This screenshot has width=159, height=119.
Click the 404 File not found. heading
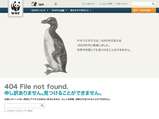coord(36,87)
